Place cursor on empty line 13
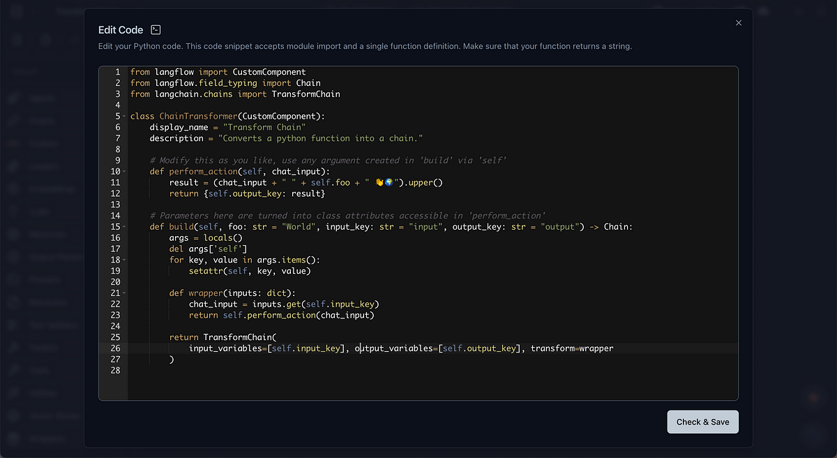This screenshot has height=458, width=837. pos(279,205)
